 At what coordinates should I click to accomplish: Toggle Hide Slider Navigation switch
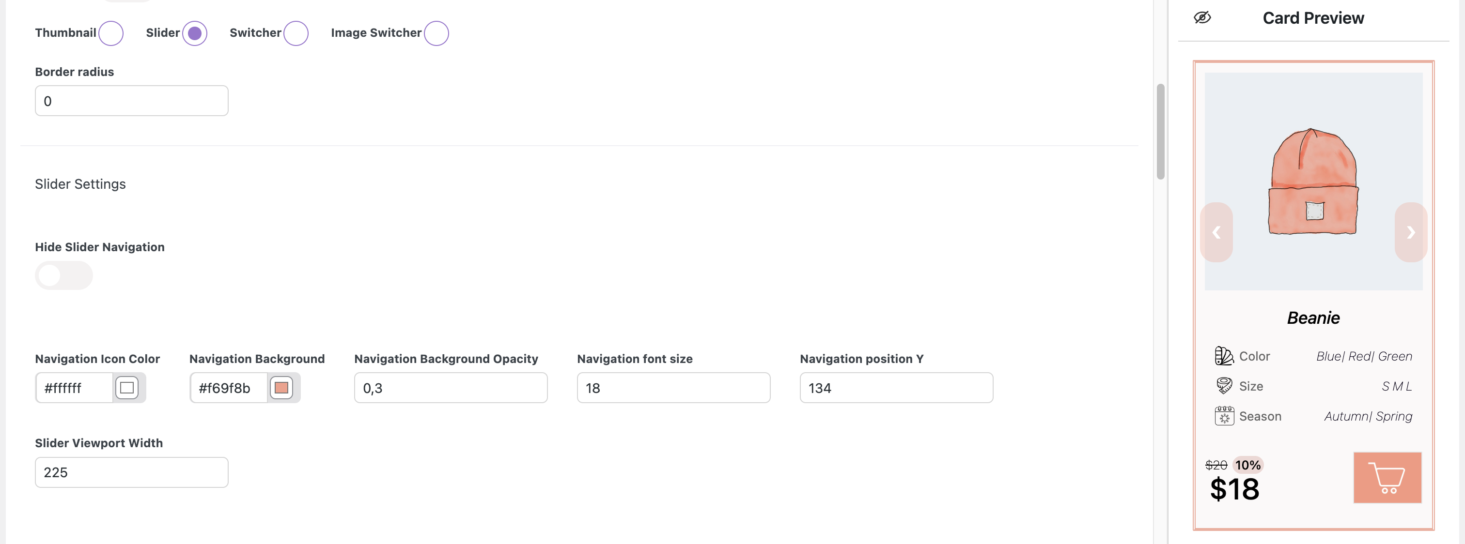pyautogui.click(x=63, y=276)
